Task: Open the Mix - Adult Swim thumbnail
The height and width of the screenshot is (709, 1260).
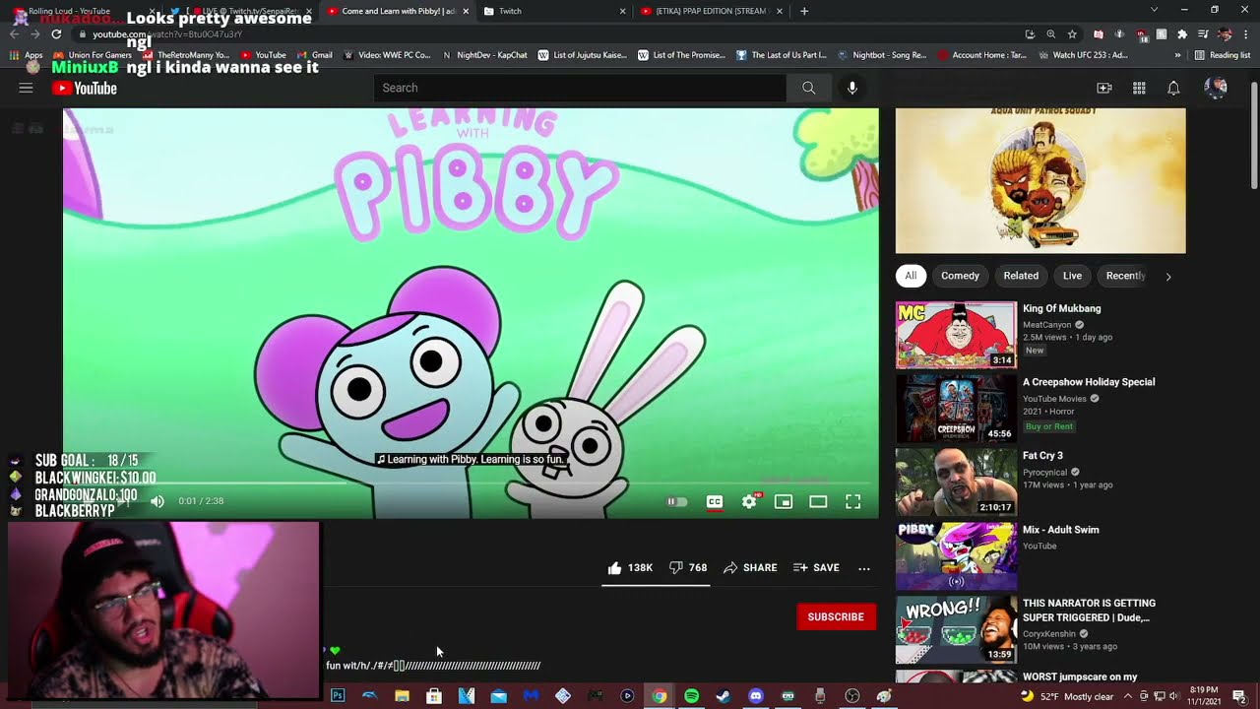Action: pyautogui.click(x=956, y=555)
